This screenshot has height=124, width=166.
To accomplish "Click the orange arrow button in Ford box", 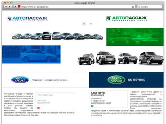I will tap(38, 108).
